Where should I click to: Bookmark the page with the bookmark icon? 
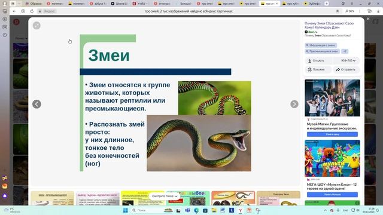point(338,11)
